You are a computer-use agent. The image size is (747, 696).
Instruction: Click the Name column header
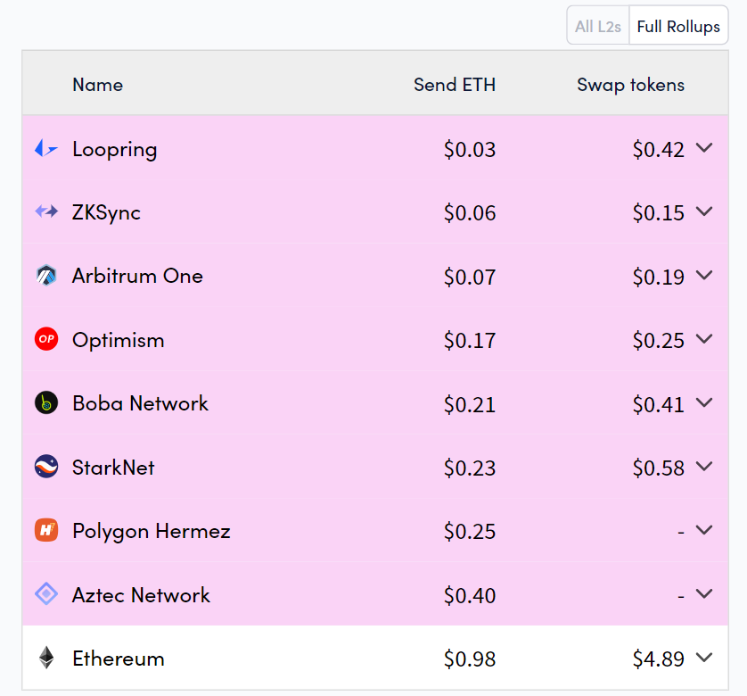(x=98, y=85)
